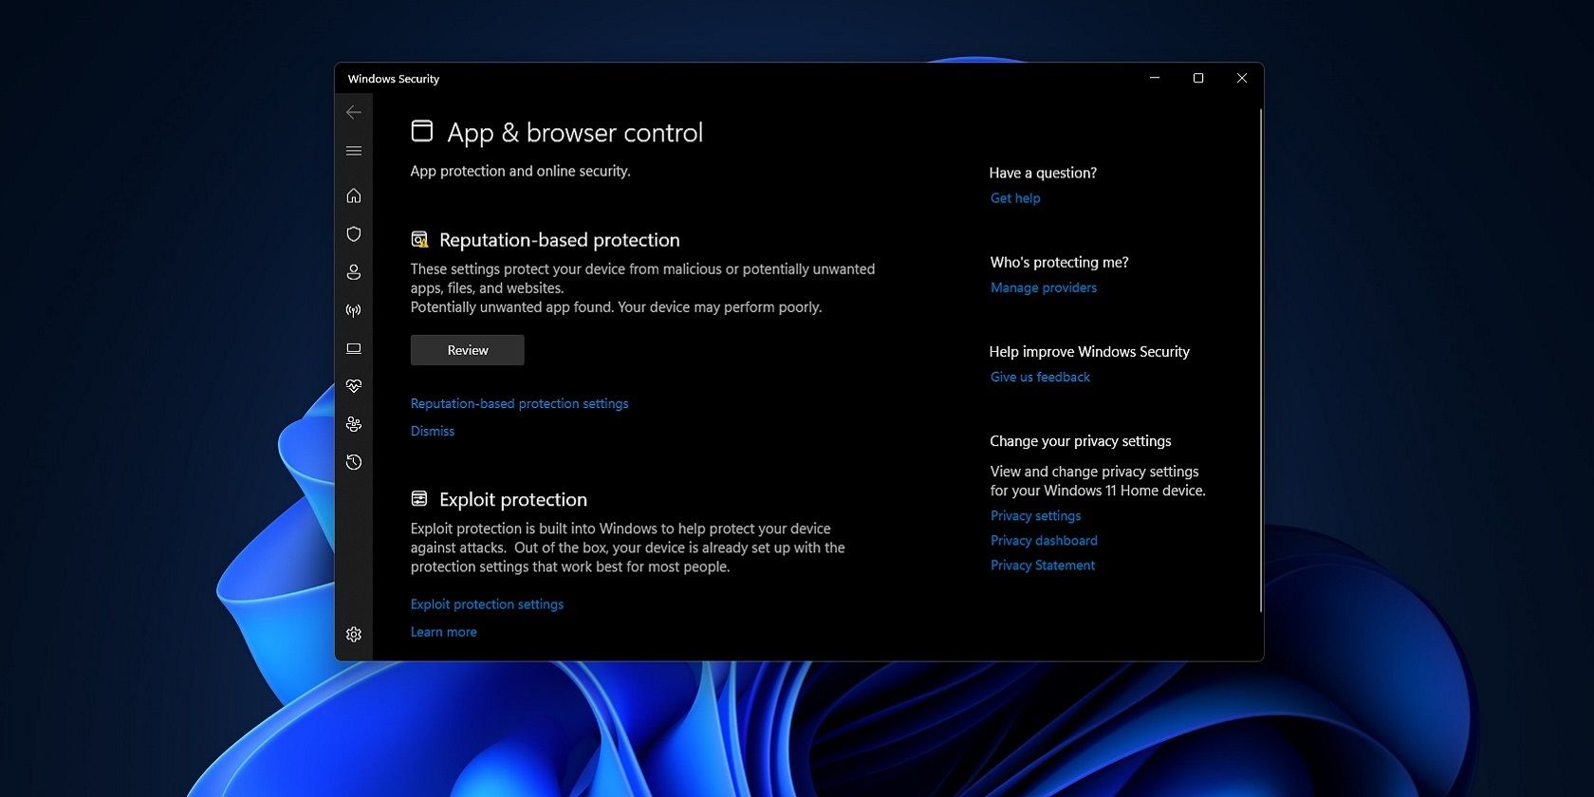Open Exploit protection settings link
This screenshot has height=797, width=1594.
pyautogui.click(x=487, y=604)
